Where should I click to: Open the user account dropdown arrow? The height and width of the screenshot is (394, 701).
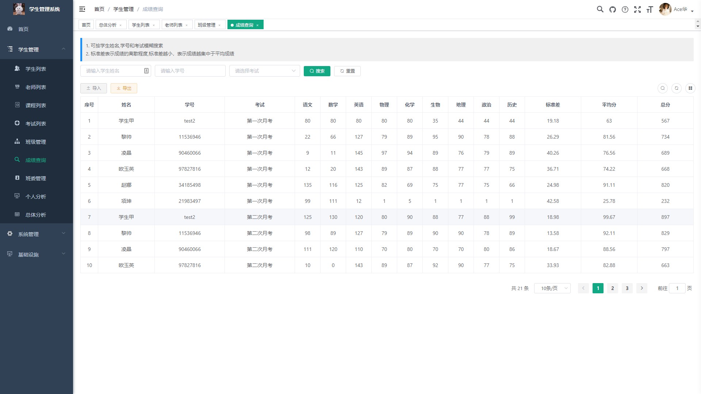(x=692, y=11)
